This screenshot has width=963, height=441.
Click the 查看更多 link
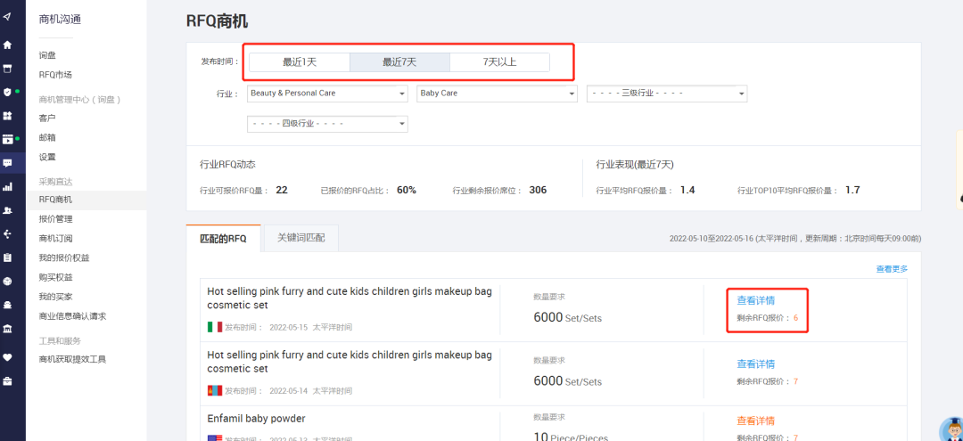click(892, 269)
